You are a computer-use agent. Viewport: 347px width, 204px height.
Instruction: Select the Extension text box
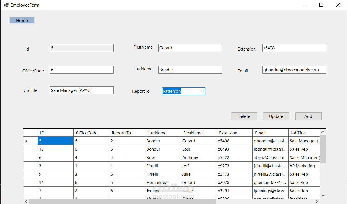click(x=294, y=48)
